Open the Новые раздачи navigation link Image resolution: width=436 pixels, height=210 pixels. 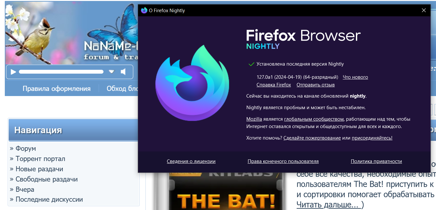[x=39, y=169]
